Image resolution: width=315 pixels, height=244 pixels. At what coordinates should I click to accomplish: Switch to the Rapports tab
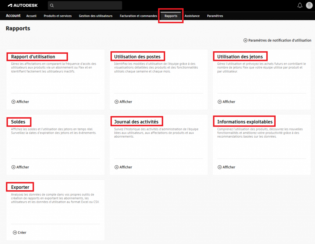click(x=171, y=16)
